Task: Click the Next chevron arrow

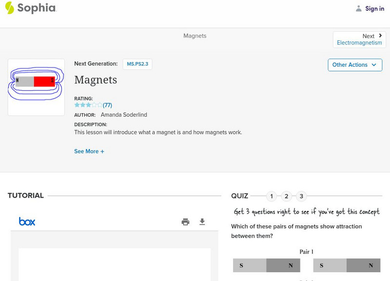Action: coord(380,36)
